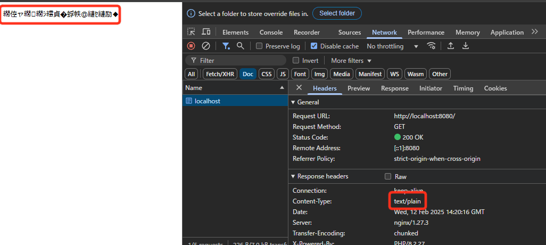Open the Timing tab
Image resolution: width=546 pixels, height=245 pixels.
(x=463, y=88)
